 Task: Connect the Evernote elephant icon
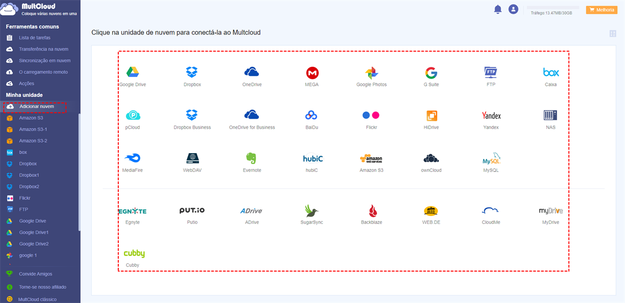(x=252, y=158)
